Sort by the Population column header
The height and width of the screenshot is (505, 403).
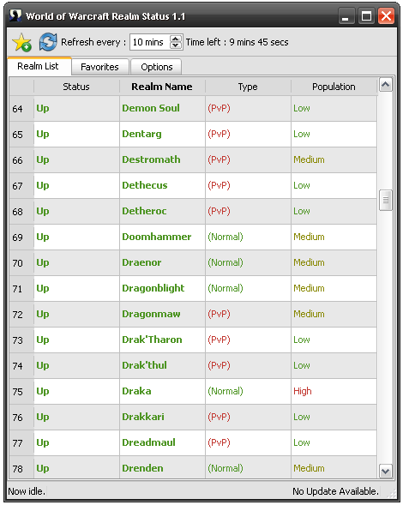pyautogui.click(x=334, y=87)
